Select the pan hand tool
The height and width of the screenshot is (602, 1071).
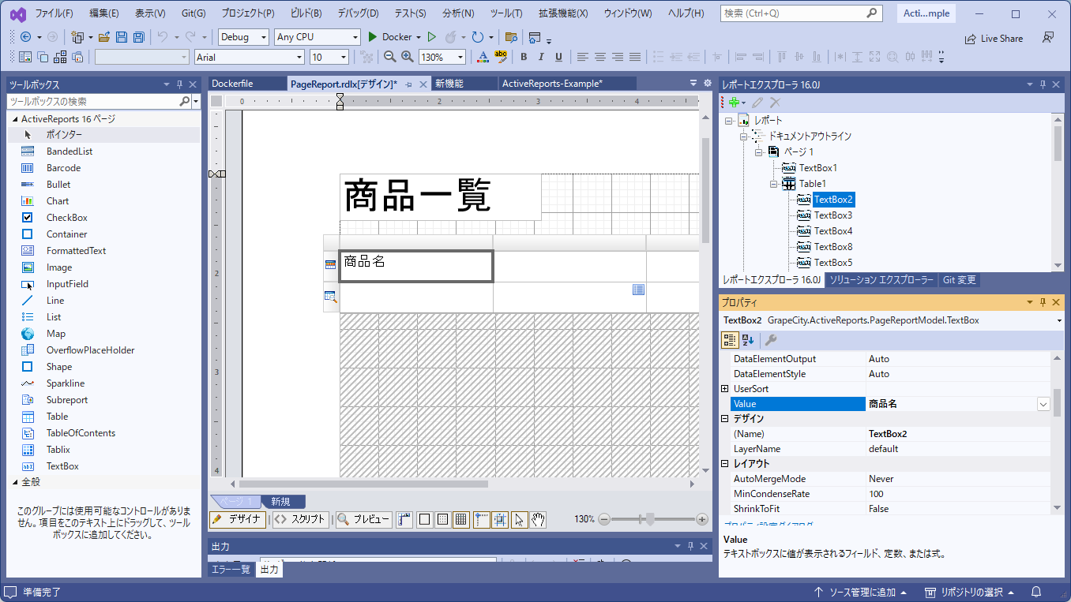539,519
